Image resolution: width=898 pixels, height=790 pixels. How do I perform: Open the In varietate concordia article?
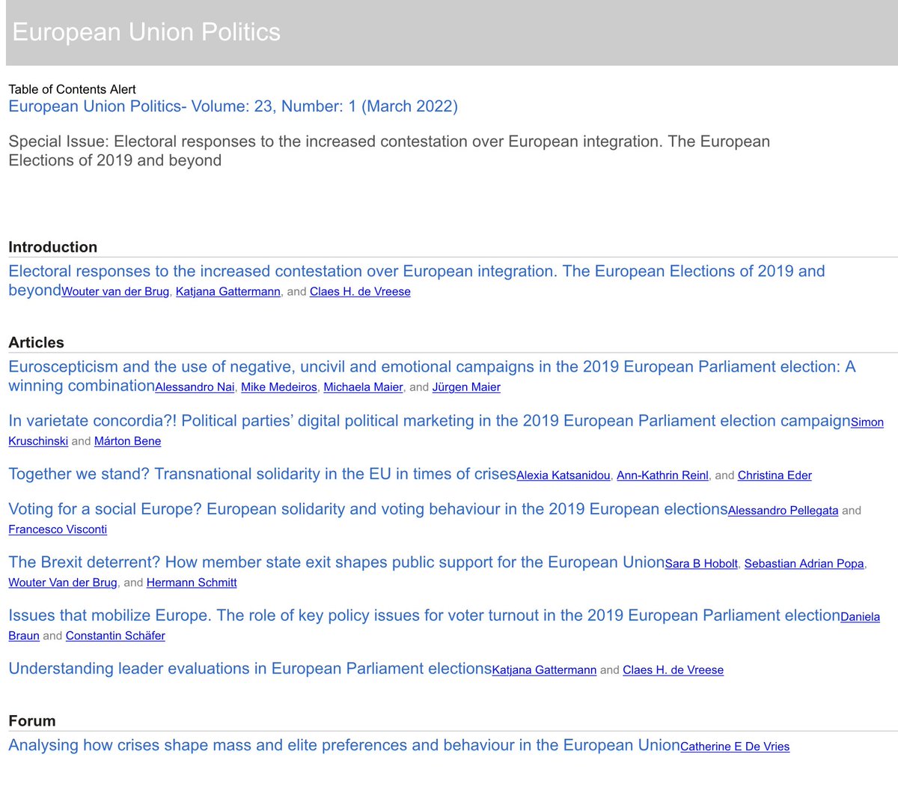(430, 421)
